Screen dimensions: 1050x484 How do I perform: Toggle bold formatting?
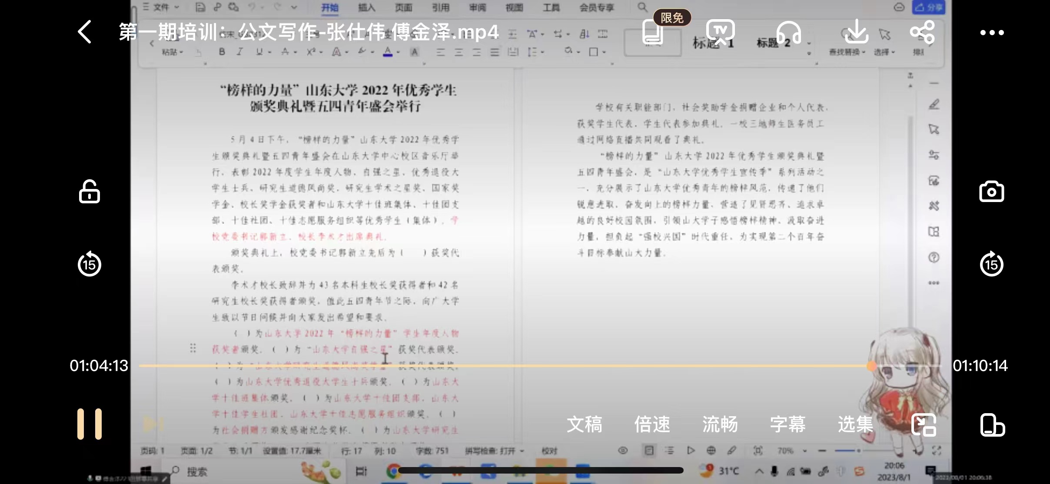coord(222,52)
